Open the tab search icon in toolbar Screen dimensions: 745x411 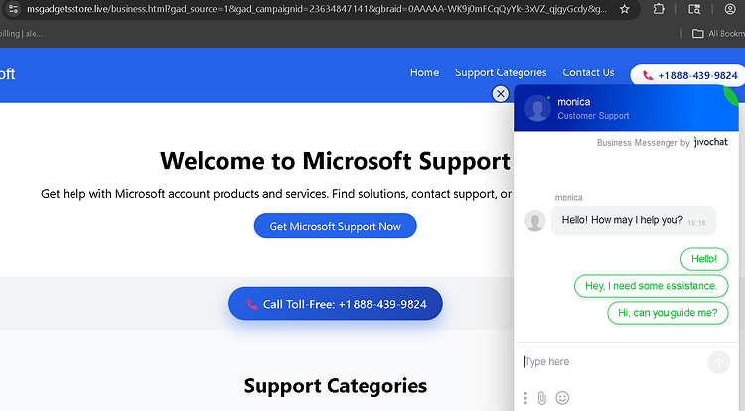(x=694, y=9)
